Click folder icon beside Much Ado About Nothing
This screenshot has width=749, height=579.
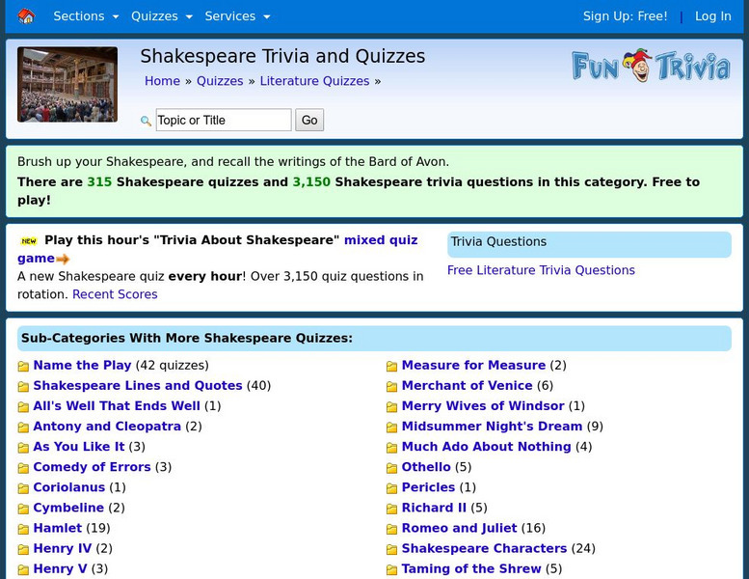[x=391, y=448]
